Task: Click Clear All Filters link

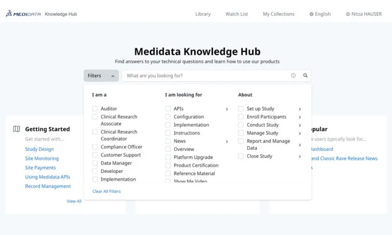Action: coord(106,191)
